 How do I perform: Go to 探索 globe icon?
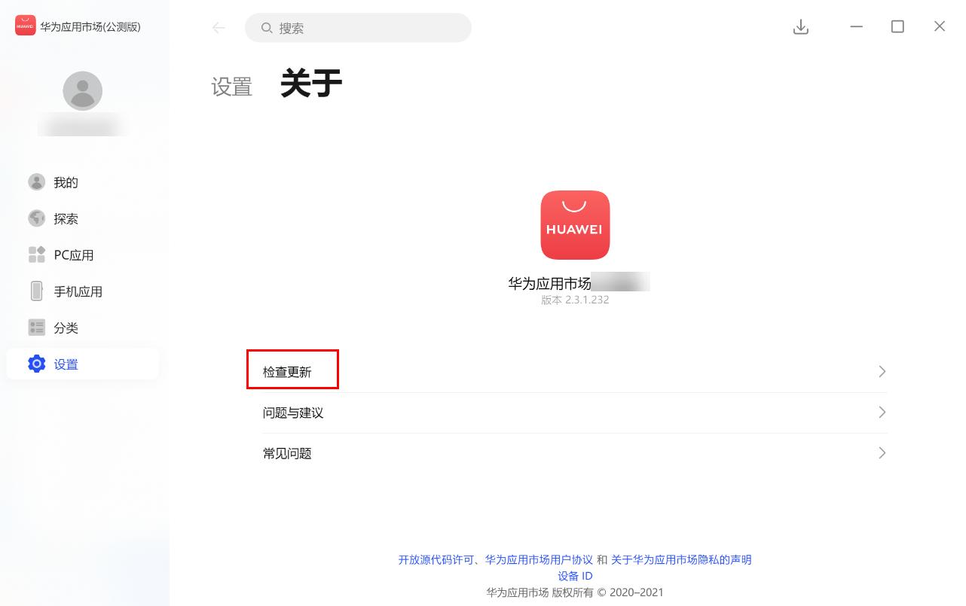coord(36,218)
